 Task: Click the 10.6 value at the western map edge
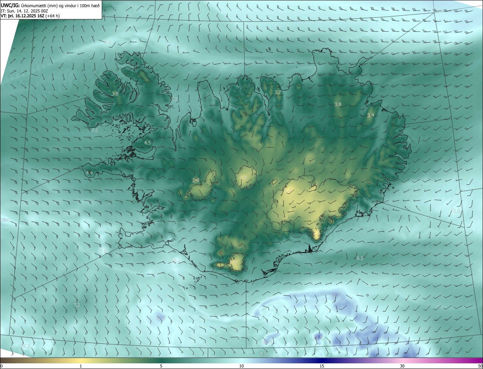click(5, 220)
